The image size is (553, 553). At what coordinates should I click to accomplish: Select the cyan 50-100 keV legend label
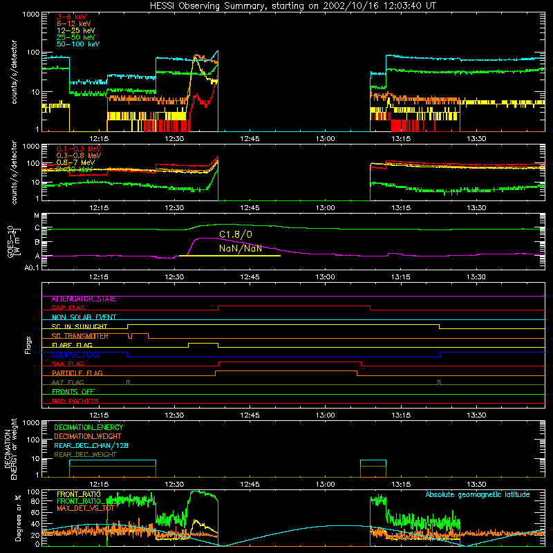tap(78, 44)
